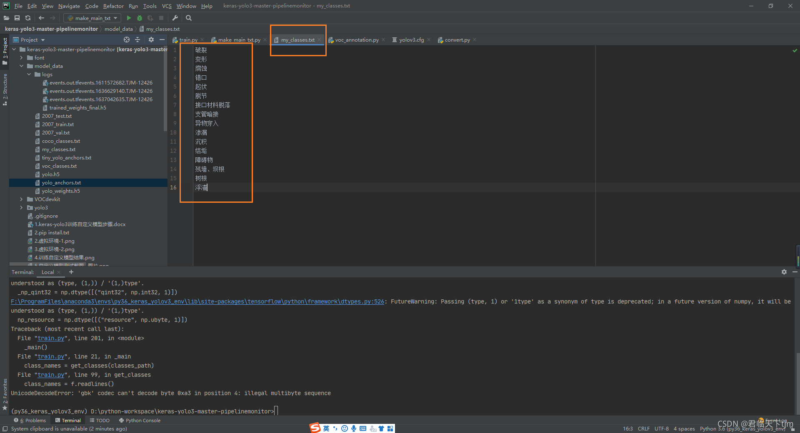This screenshot has width=800, height=433.
Task: Click the Sogou input method icon in taskbar
Action: pyautogui.click(x=314, y=428)
